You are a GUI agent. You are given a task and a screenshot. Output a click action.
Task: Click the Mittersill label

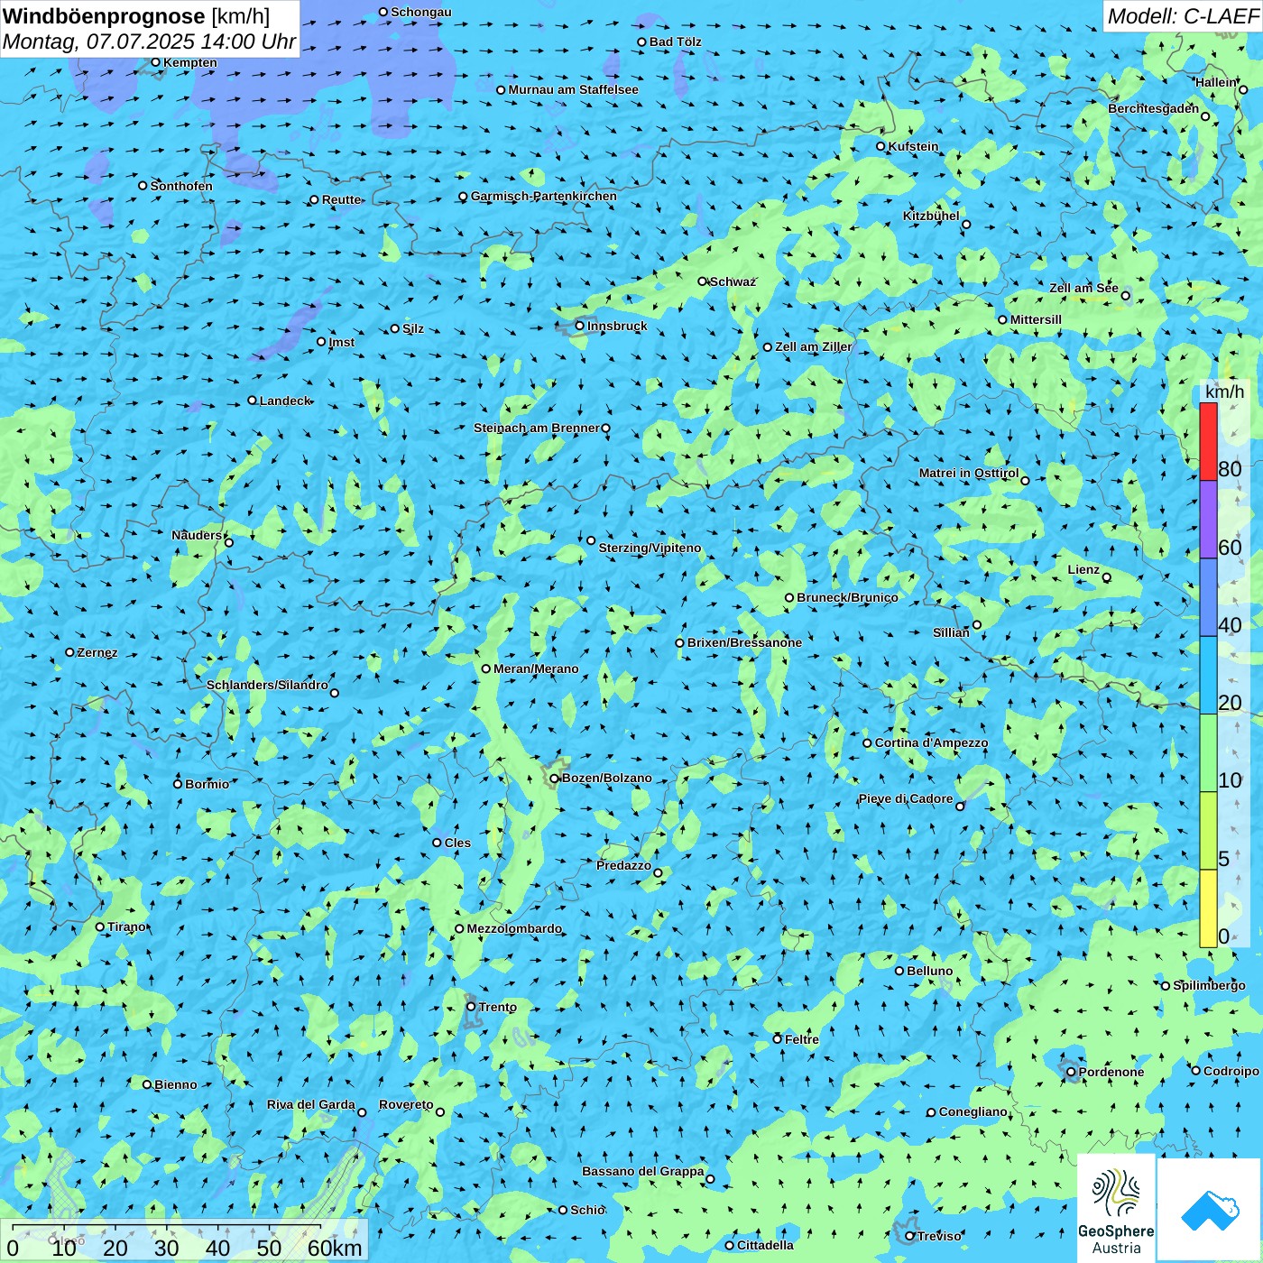[1037, 319]
